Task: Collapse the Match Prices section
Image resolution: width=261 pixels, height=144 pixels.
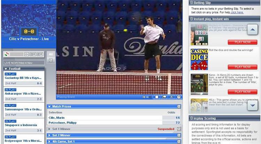Action: [49, 106]
